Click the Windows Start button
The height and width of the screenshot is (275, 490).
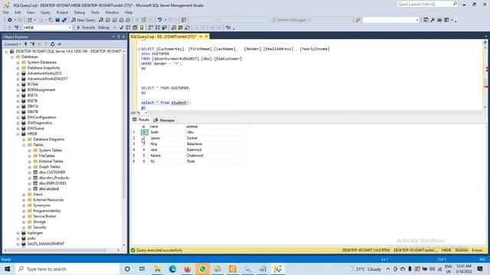tap(7, 269)
